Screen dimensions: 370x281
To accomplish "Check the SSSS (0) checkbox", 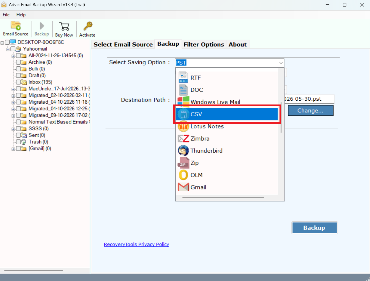I will point(18,128).
